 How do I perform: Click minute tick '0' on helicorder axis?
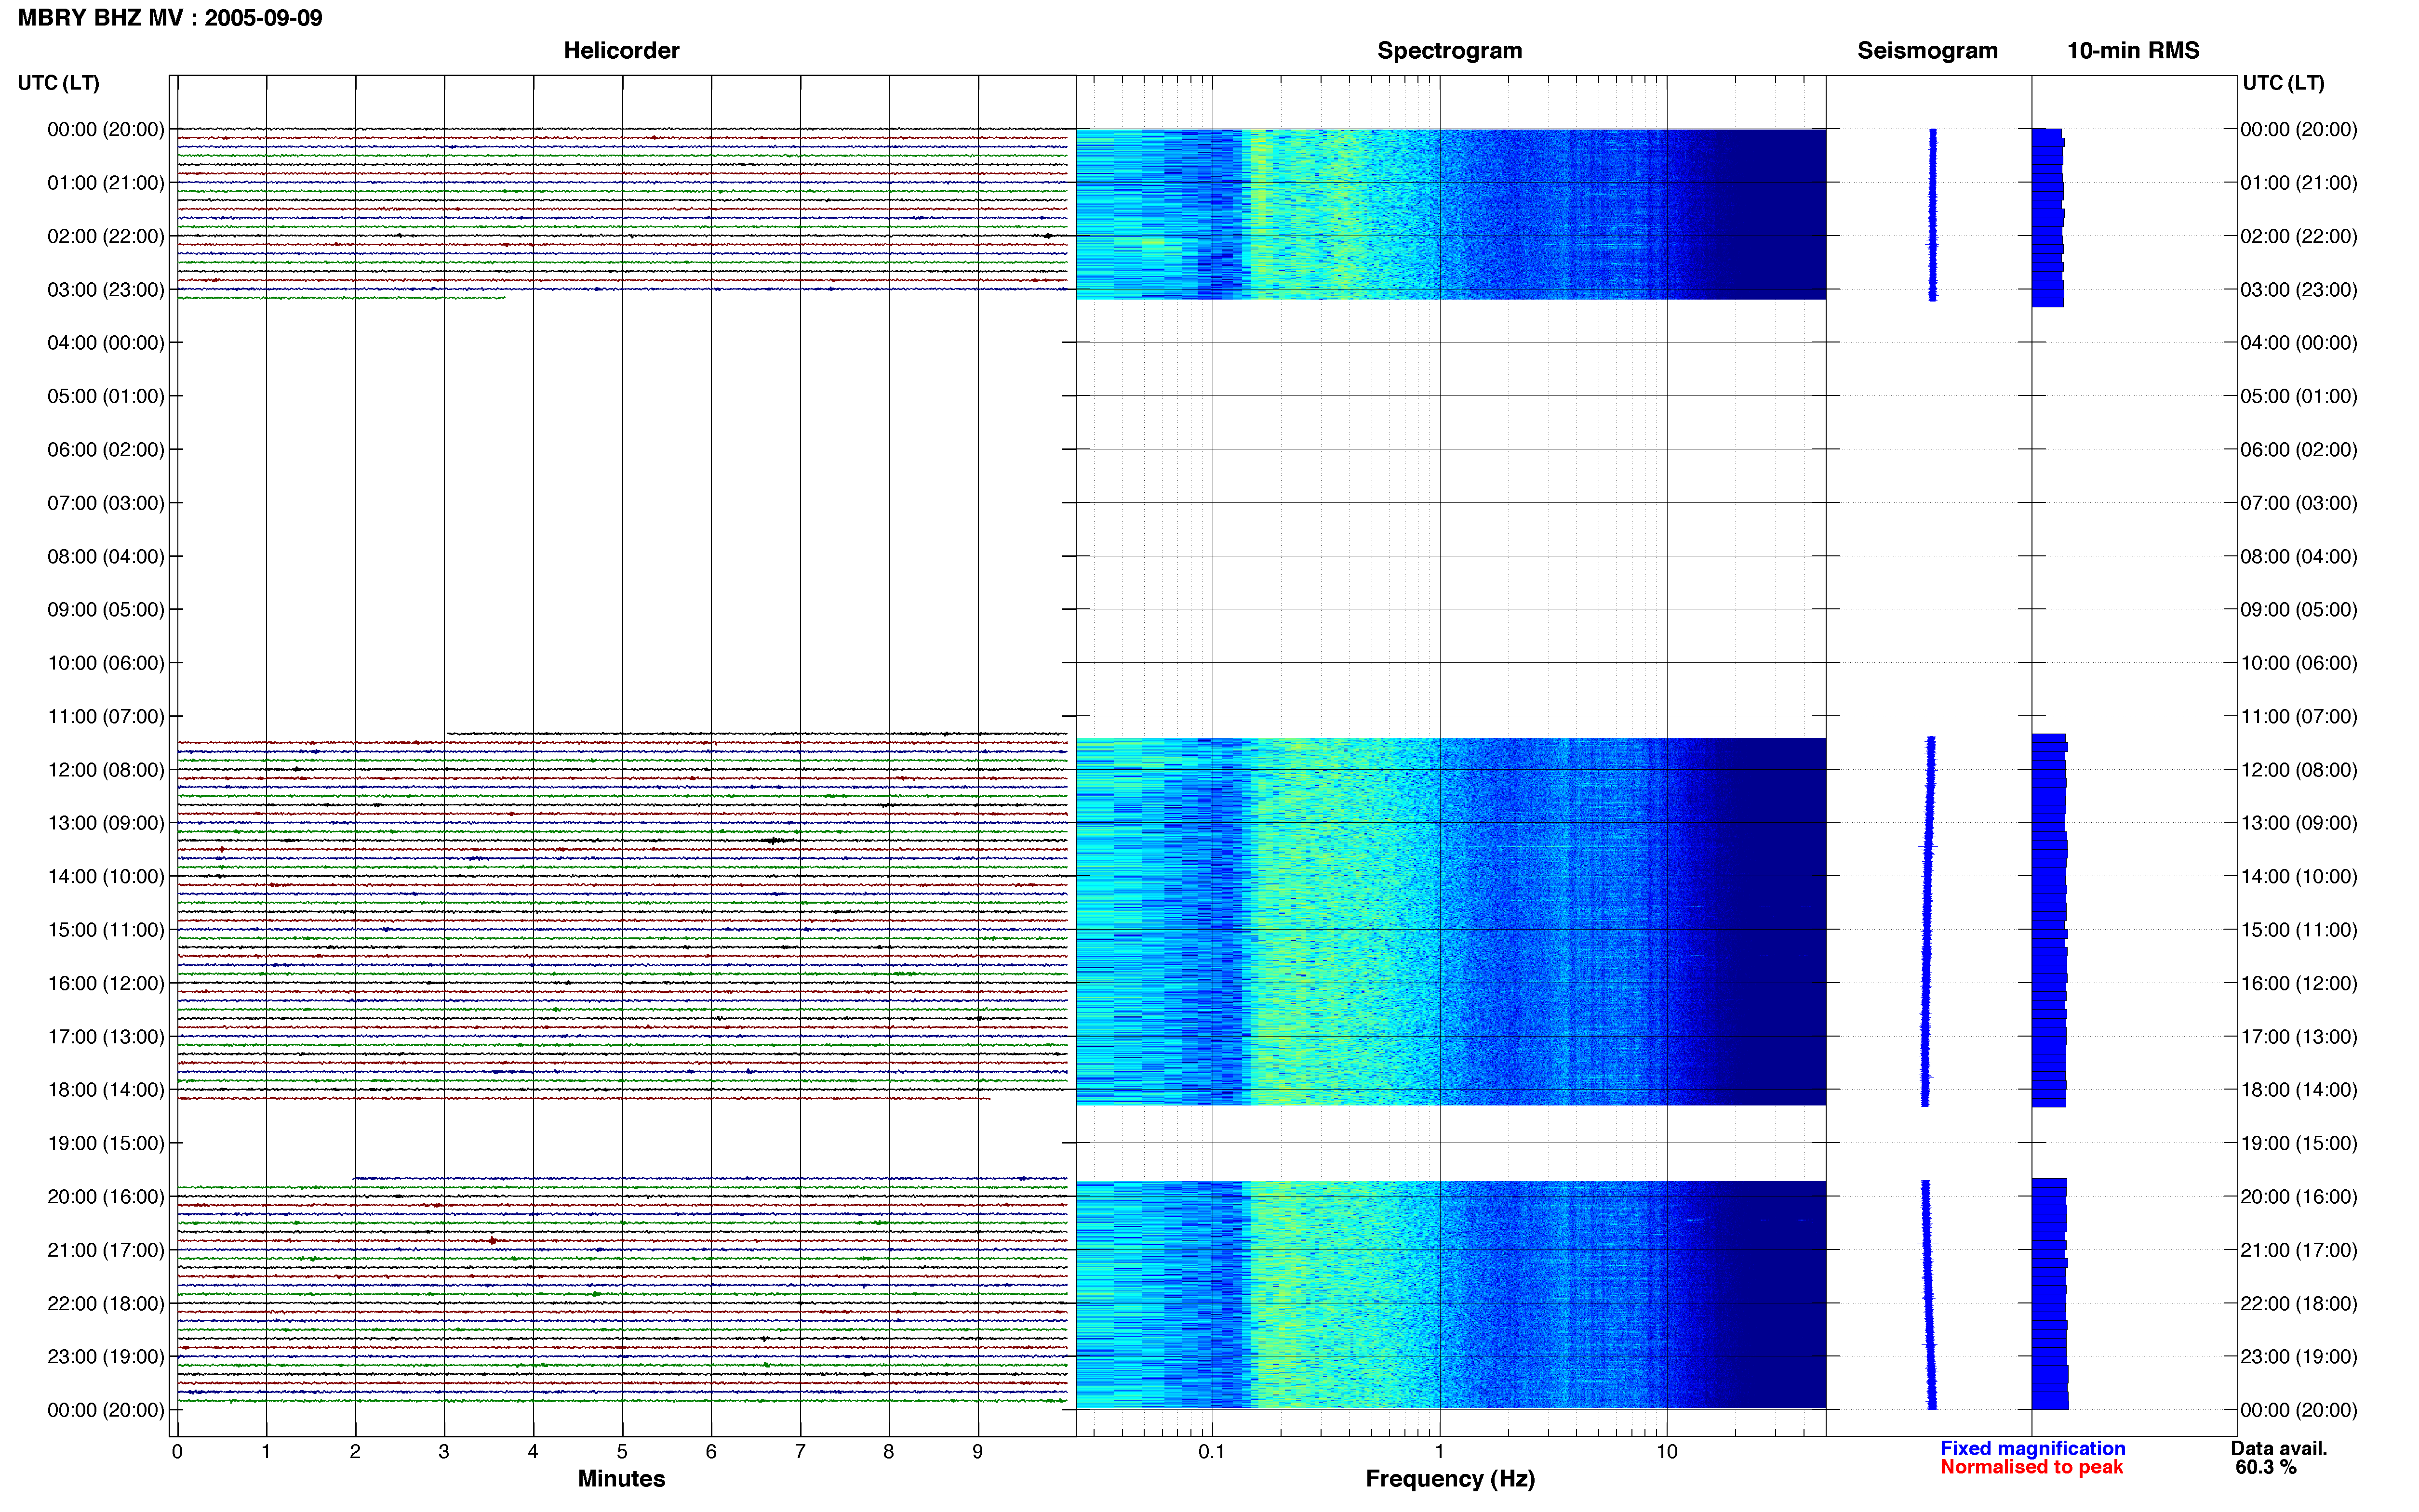[x=177, y=1452]
